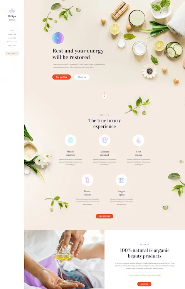Click the Feugiat ligula service icon
Image resolution: width=185 pixels, height=289 pixels.
[121, 180]
